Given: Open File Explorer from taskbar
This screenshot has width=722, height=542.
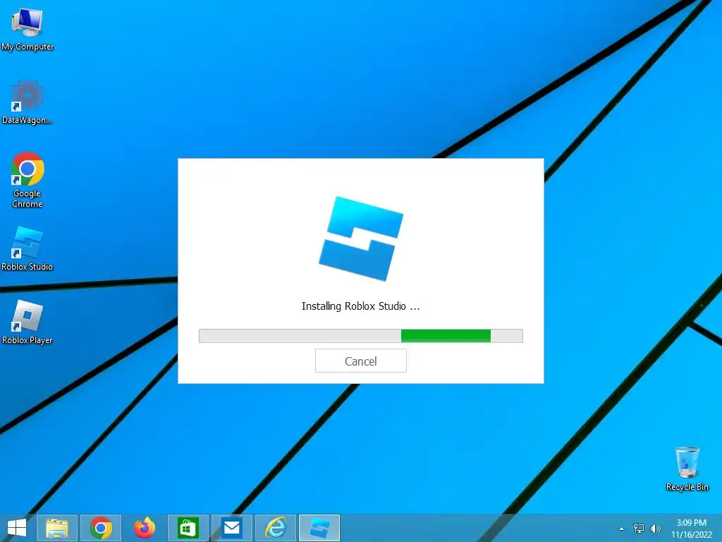Looking at the screenshot, I should click(56, 528).
